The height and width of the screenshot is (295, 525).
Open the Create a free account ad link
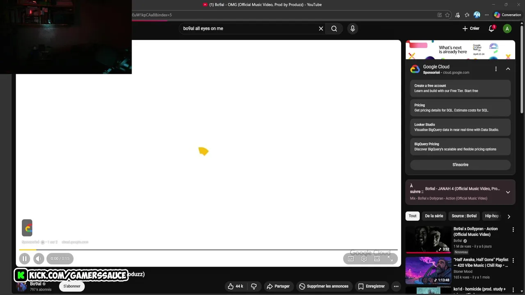point(460,88)
